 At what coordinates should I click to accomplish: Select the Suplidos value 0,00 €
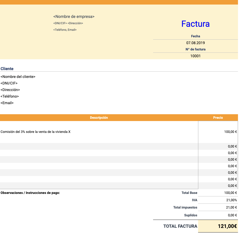[x=232, y=215]
